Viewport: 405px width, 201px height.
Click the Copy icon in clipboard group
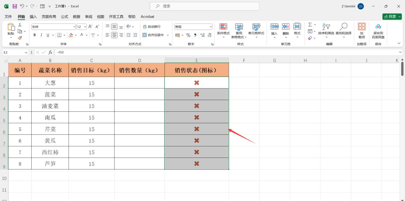20,31
